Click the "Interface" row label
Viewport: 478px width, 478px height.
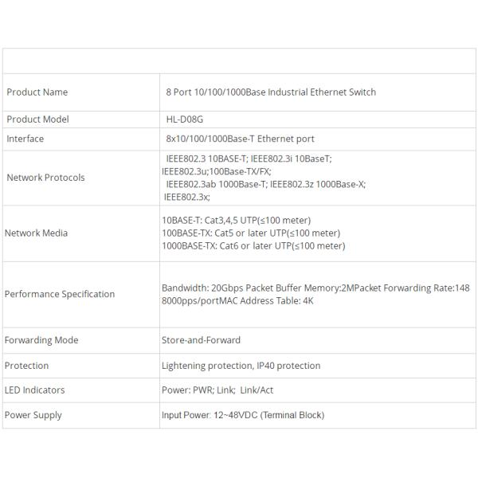coord(25,139)
